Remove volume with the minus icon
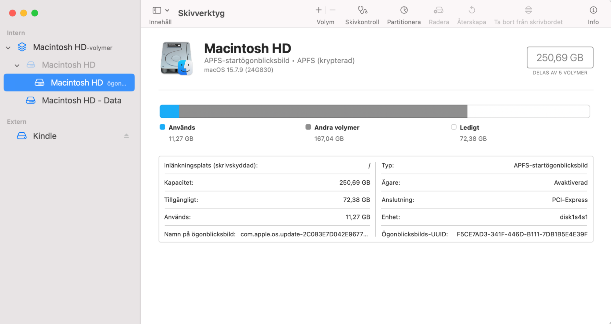The image size is (611, 324). (333, 10)
